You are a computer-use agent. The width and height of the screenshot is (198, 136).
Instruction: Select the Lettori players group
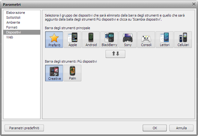(165, 40)
